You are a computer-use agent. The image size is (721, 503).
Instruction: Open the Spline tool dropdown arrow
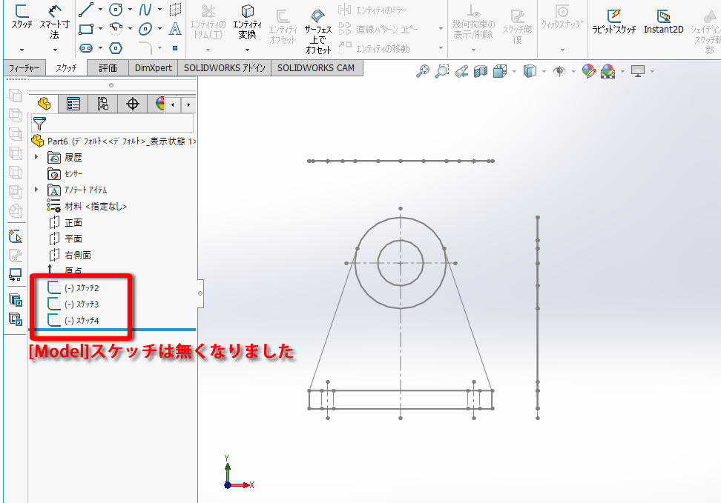(159, 10)
